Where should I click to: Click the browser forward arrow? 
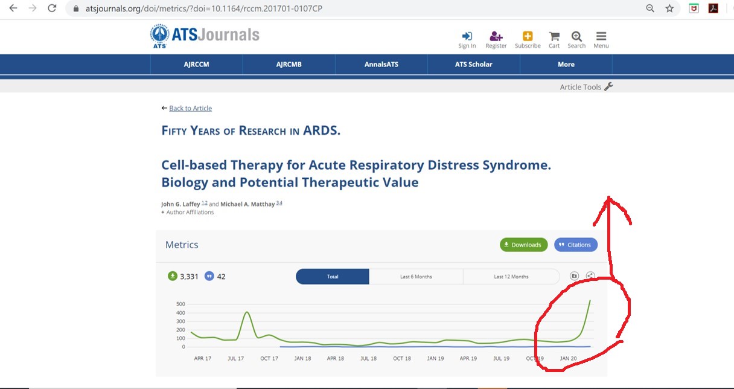(33, 8)
